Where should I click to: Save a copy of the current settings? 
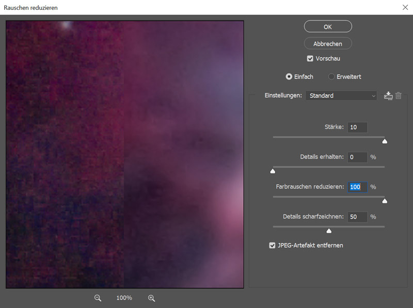(x=388, y=96)
